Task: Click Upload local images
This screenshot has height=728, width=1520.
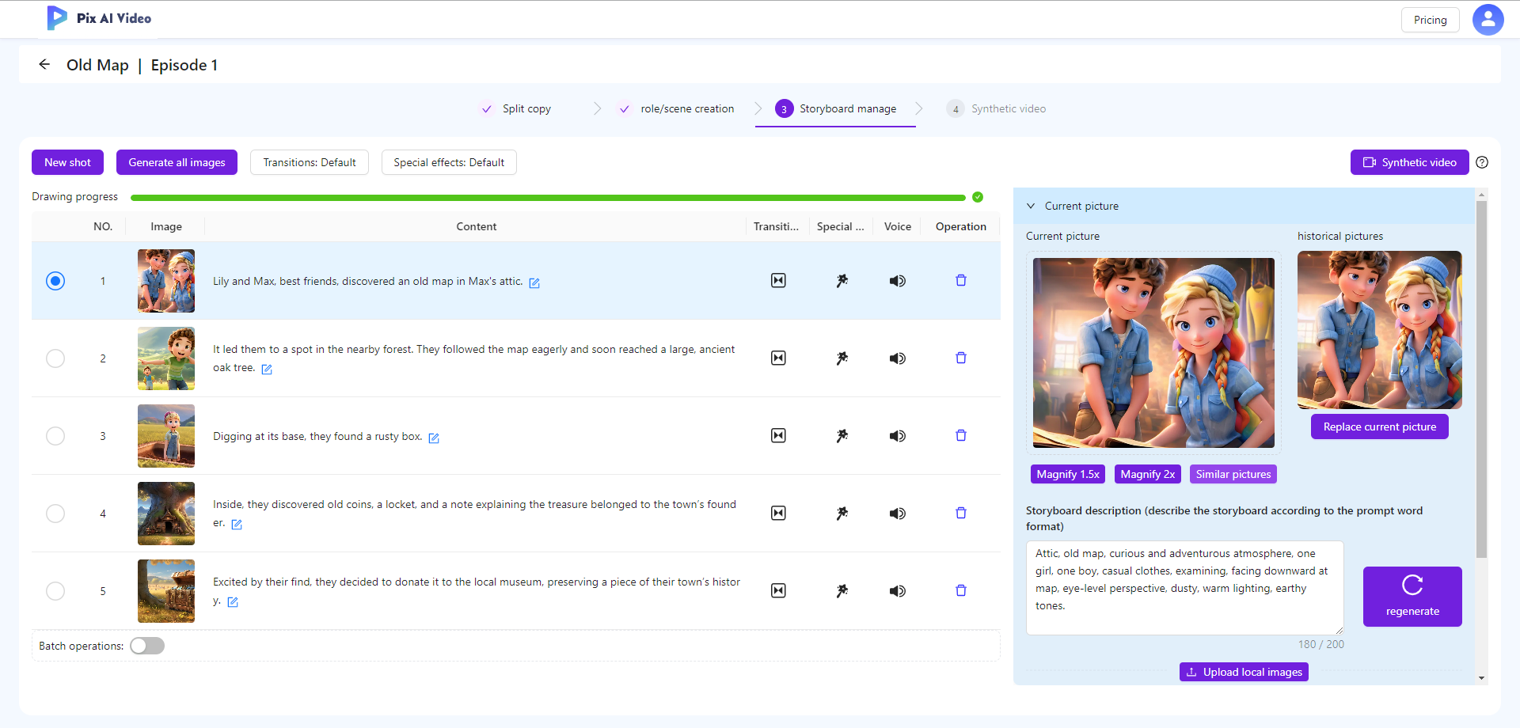Action: point(1244,672)
